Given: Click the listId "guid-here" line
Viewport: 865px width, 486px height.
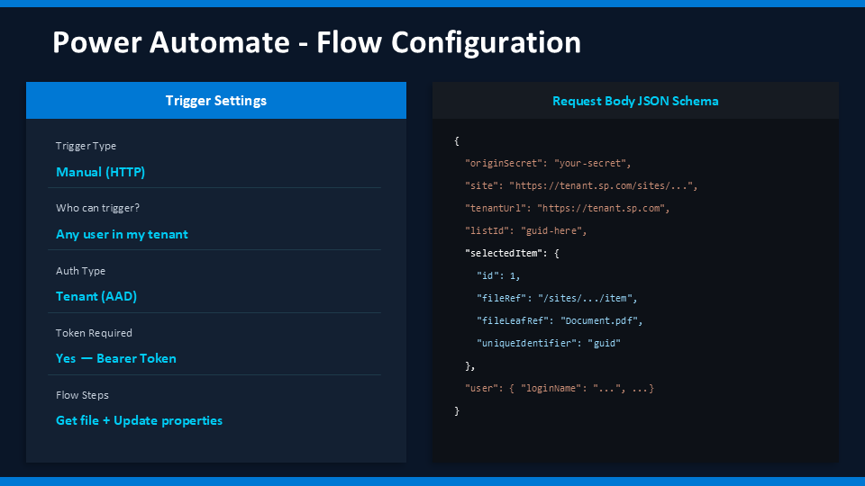Looking at the screenshot, I should (526, 230).
